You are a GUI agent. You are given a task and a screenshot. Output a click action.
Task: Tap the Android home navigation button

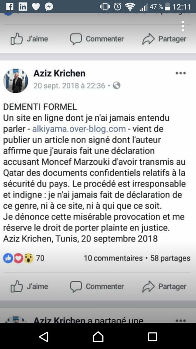(x=98, y=337)
